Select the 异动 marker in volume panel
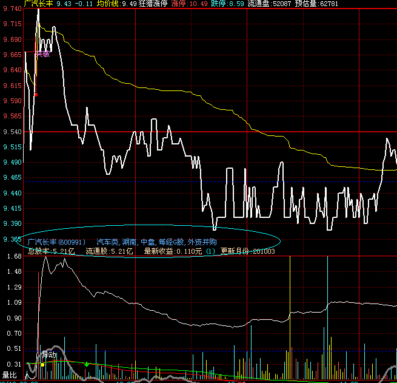The height and width of the screenshot is (383, 397). coord(48,355)
